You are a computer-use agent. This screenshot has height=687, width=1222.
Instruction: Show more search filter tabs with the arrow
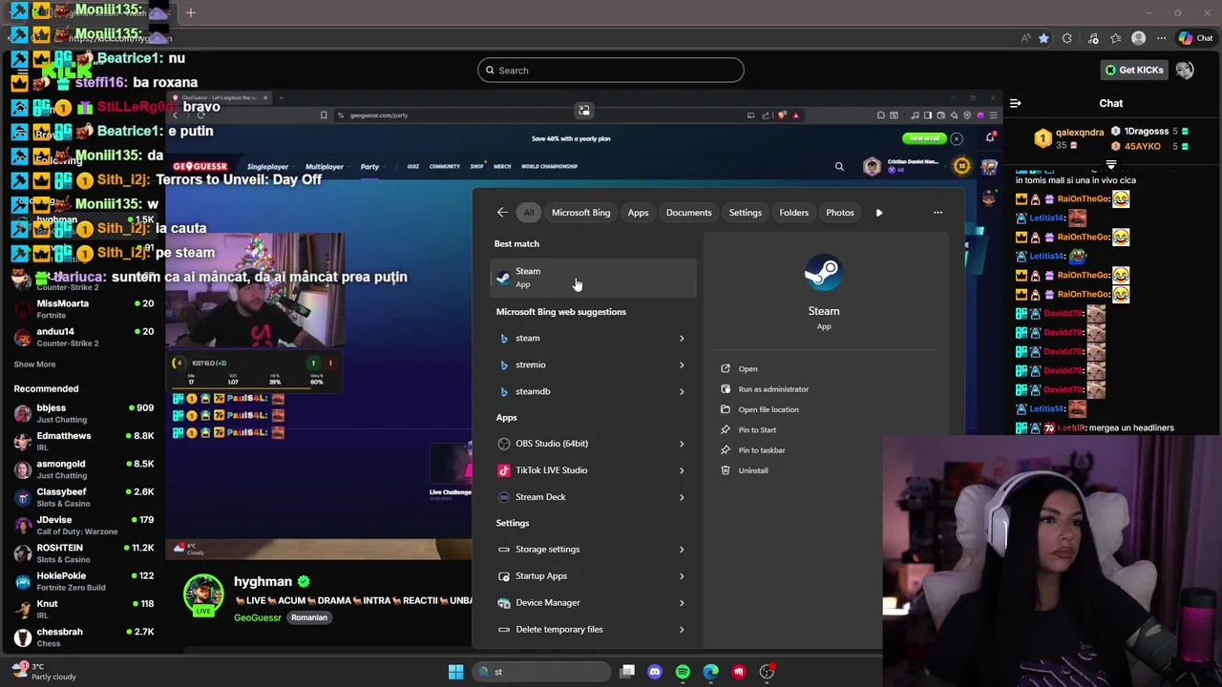tap(879, 213)
